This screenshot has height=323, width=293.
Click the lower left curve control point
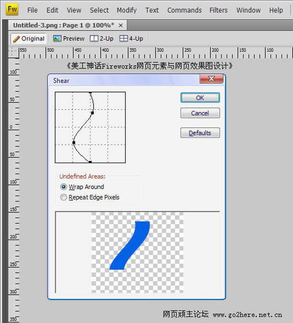pos(74,143)
